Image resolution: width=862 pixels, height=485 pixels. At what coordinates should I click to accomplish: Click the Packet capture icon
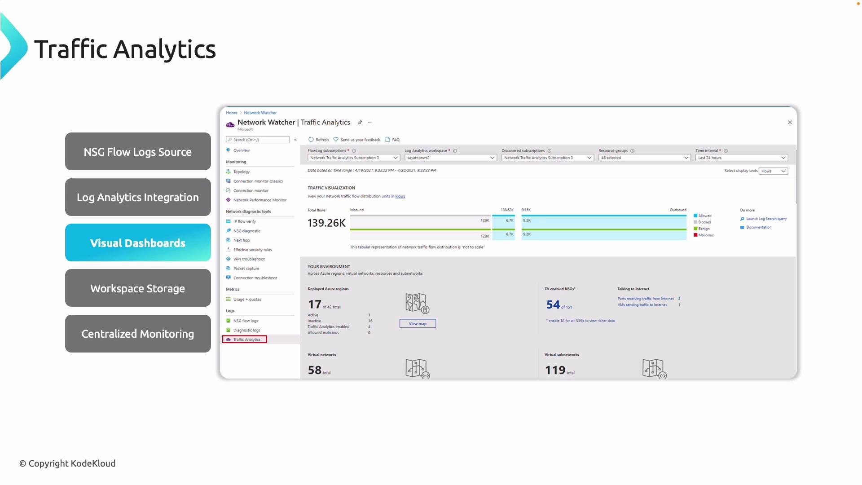click(x=228, y=269)
